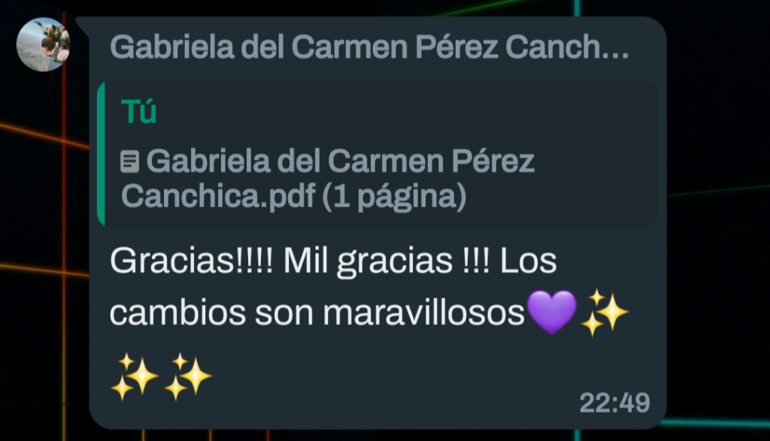Click the 22:49 message timestamp
The width and height of the screenshot is (770, 441).
(614, 403)
